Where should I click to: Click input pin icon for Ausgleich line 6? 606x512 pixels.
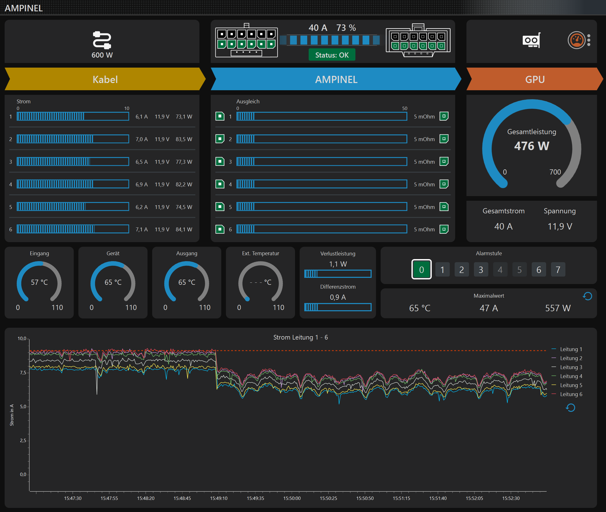(x=220, y=229)
